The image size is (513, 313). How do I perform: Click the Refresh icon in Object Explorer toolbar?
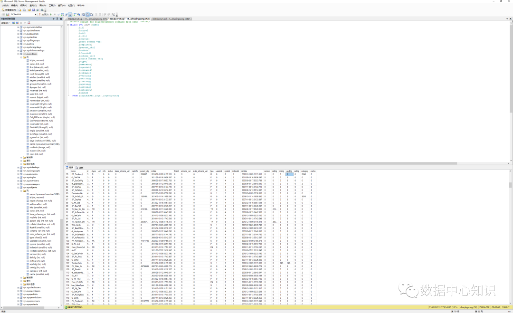[x=28, y=23]
